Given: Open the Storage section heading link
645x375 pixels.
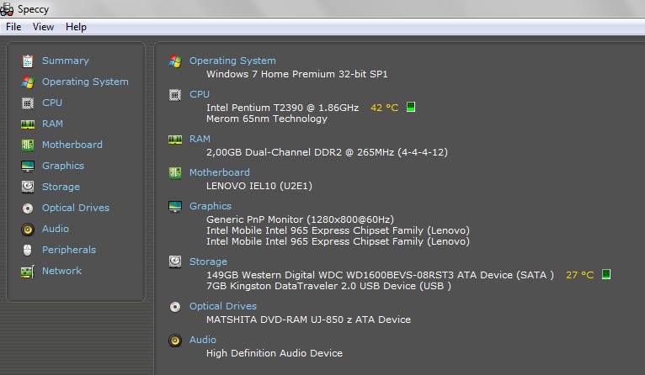Looking at the screenshot, I should (208, 261).
